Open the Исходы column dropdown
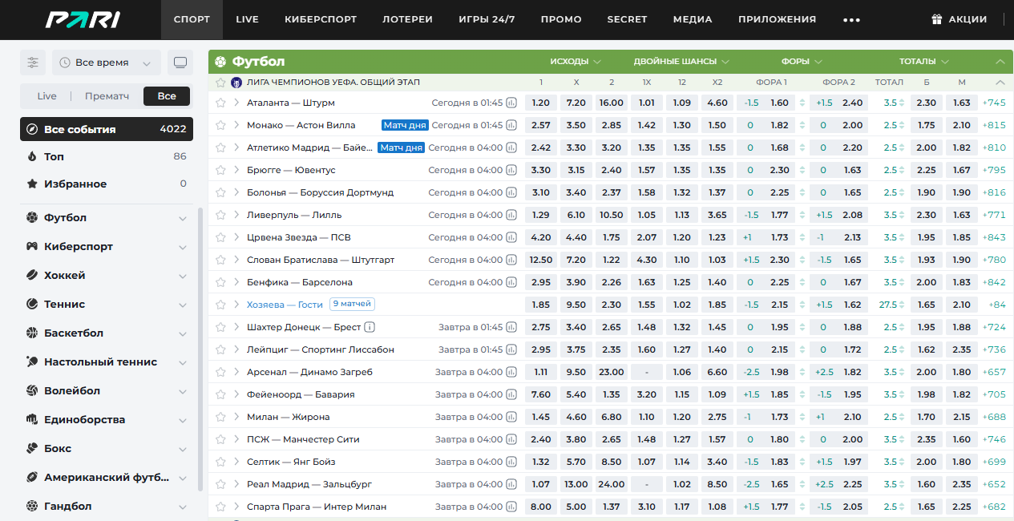Image resolution: width=1014 pixels, height=521 pixels. [575, 62]
